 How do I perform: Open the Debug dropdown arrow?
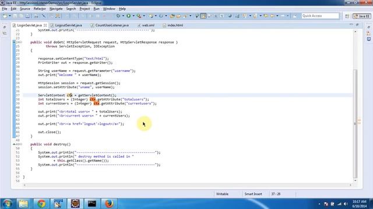click(x=123, y=16)
